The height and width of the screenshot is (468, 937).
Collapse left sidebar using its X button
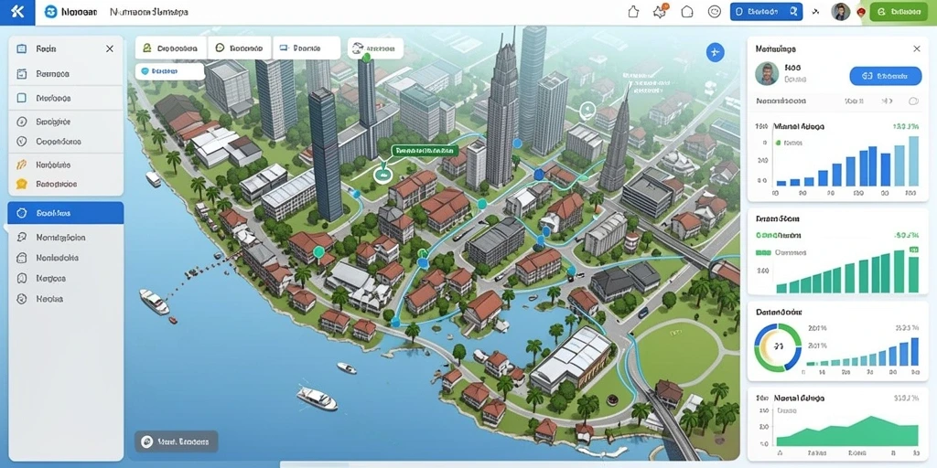click(110, 49)
